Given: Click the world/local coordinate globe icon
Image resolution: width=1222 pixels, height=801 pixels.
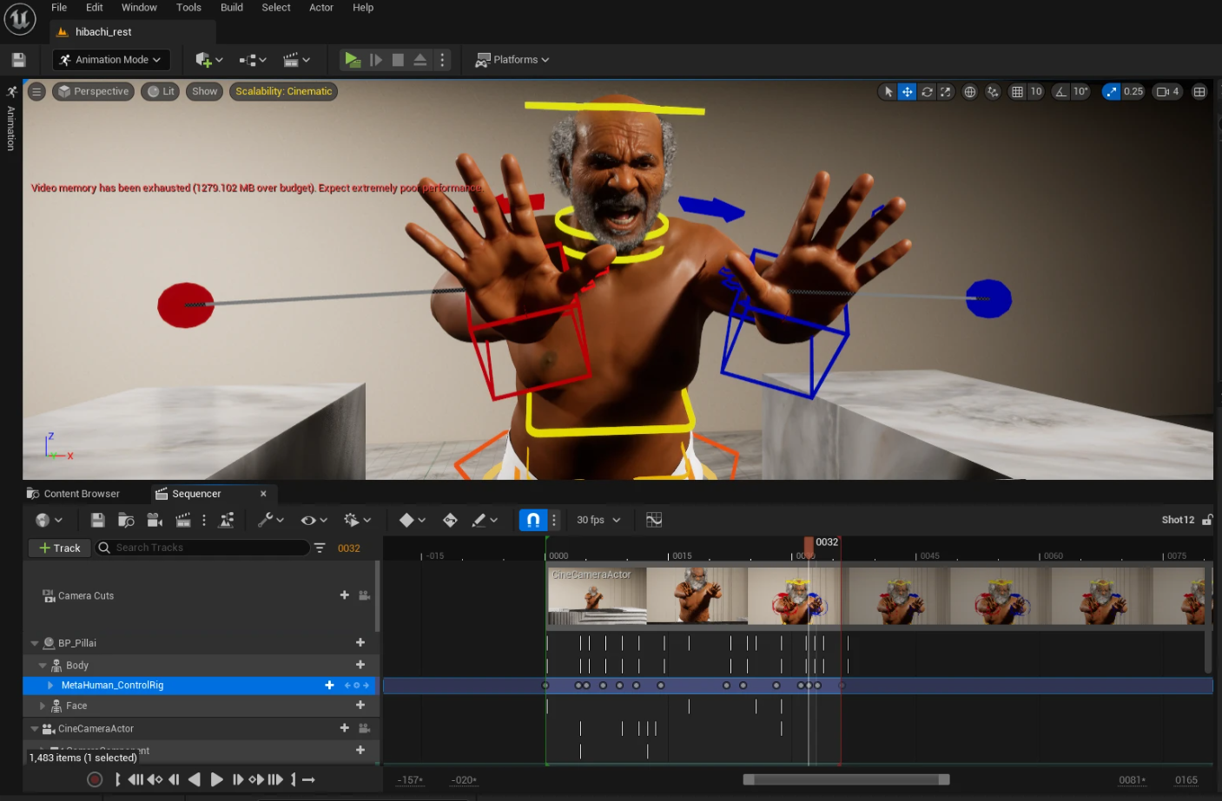Looking at the screenshot, I should click(x=970, y=92).
